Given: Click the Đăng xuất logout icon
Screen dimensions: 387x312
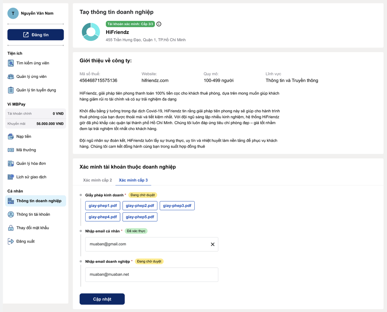Looking at the screenshot, I should click(11, 241).
